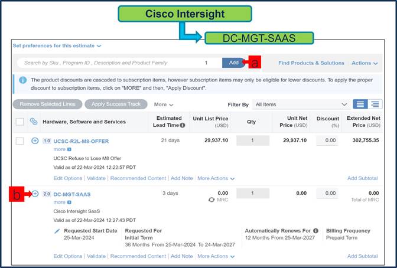The image size is (397, 268).
Task: Open the More dropdown next to Apply Success Track
Action: tap(164, 104)
